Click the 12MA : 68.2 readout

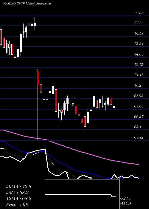pyautogui.click(x=18, y=199)
